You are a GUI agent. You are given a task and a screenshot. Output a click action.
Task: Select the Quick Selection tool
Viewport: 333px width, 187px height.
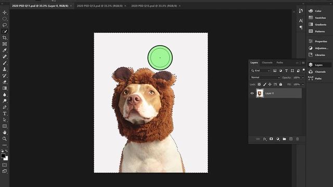[5, 31]
